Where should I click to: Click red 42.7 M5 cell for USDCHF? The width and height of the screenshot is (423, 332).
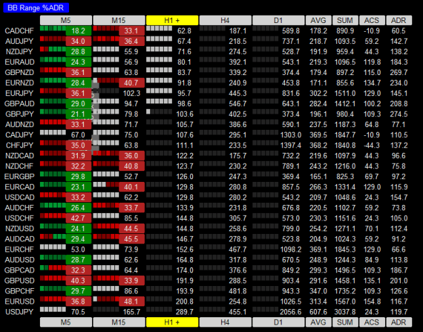(x=79, y=218)
